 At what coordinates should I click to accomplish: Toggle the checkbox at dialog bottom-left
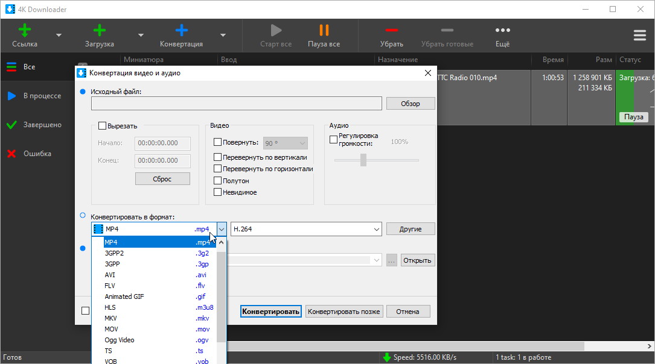coord(85,310)
